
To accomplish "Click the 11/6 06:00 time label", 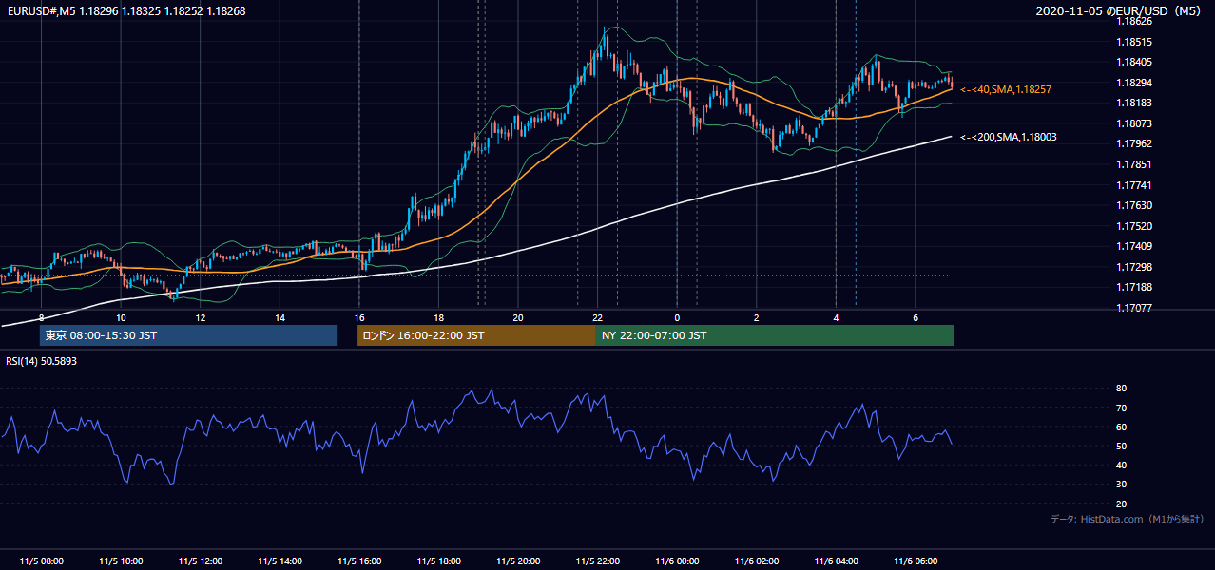I will point(916,561).
